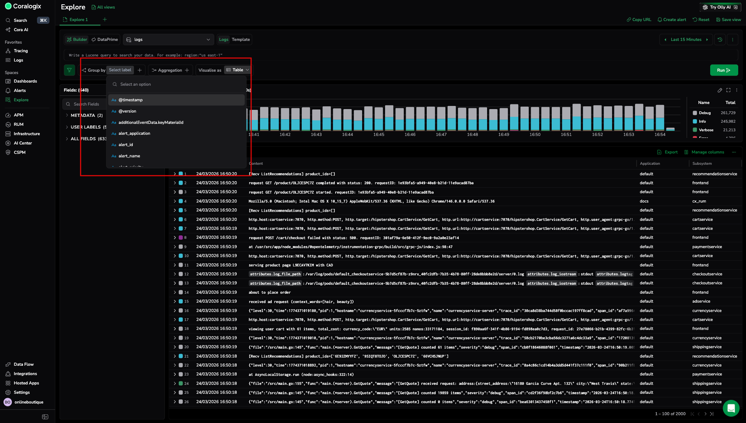Go to next page of logs

coord(705,414)
